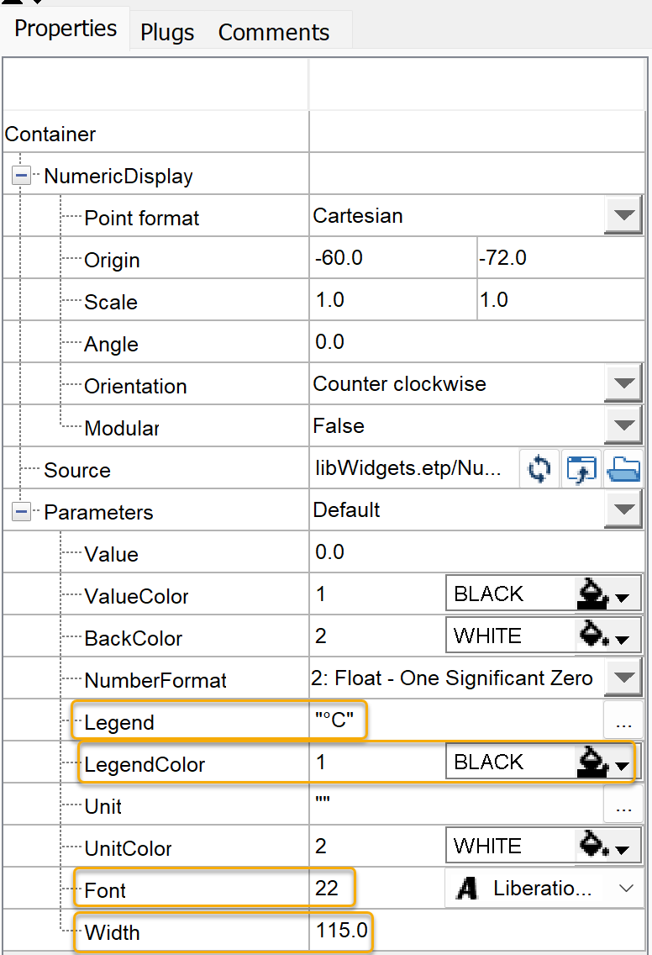Click the folder browse icon for Source
The width and height of the screenshot is (652, 955).
click(623, 469)
